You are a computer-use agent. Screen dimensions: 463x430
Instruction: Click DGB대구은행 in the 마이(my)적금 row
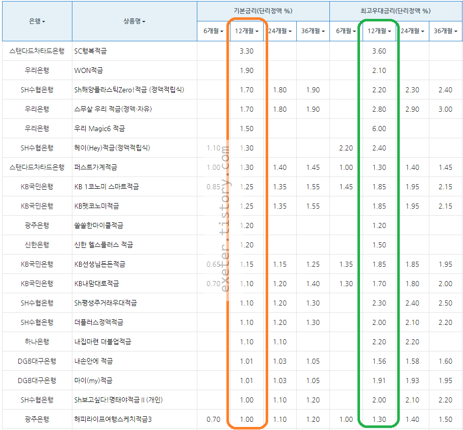(x=37, y=381)
